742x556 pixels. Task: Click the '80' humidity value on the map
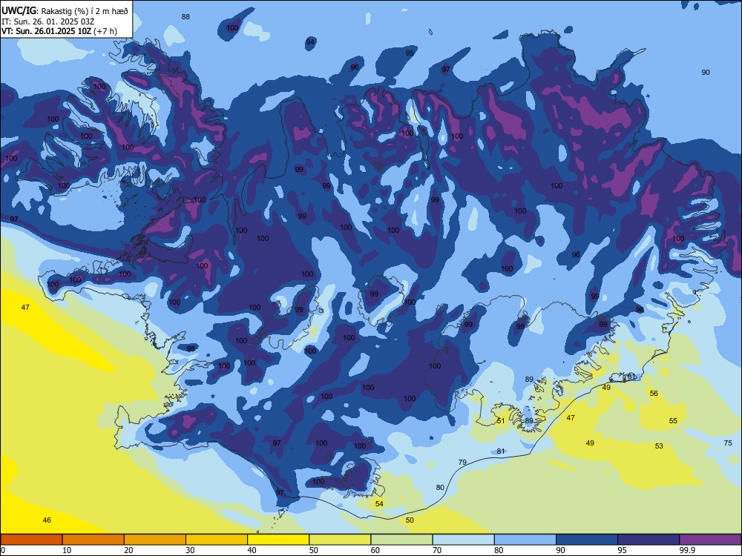pos(440,488)
